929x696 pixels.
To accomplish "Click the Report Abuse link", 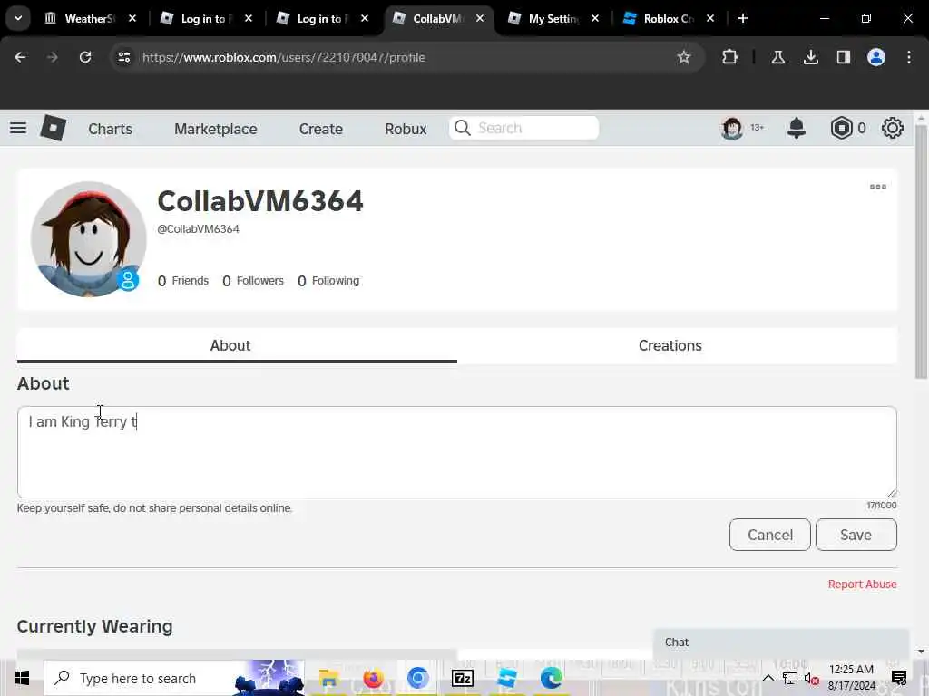I will click(862, 585).
